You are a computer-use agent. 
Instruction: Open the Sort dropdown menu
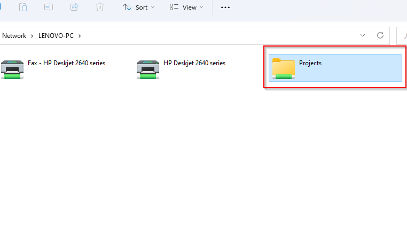(138, 7)
